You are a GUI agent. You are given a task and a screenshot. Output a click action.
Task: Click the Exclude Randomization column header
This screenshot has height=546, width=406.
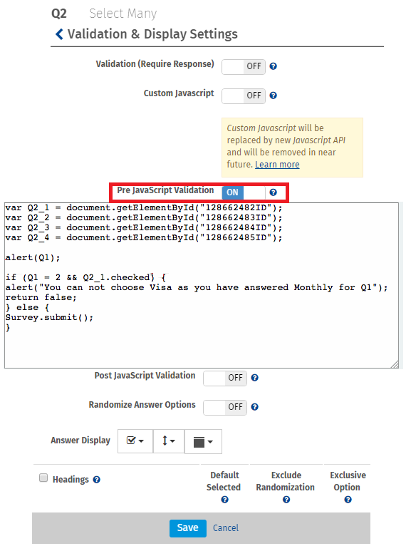coord(286,481)
